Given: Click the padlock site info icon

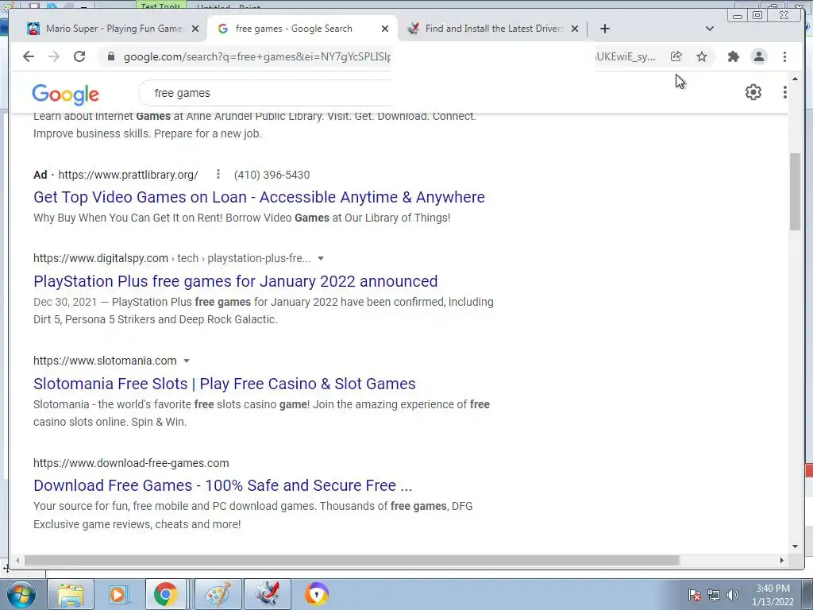Looking at the screenshot, I should pos(110,56).
